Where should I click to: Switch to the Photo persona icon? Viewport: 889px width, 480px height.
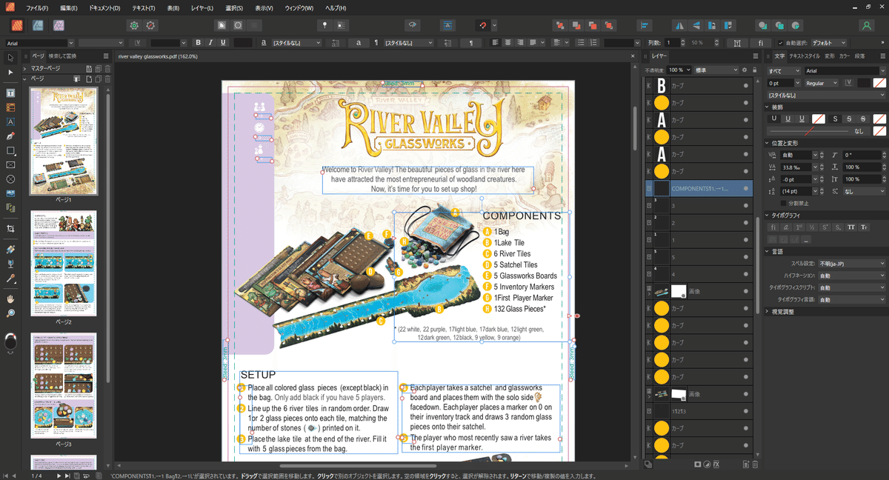(x=59, y=25)
